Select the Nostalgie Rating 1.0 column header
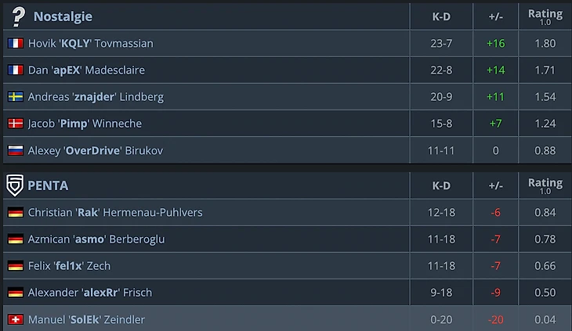The image size is (572, 331). coord(545,16)
